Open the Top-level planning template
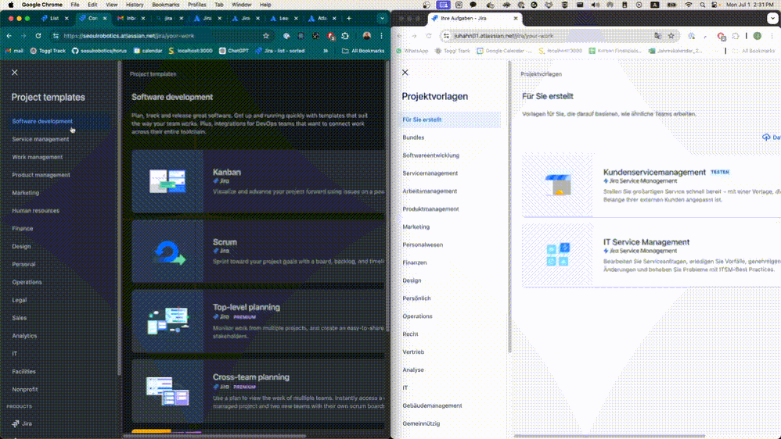 [x=258, y=321]
